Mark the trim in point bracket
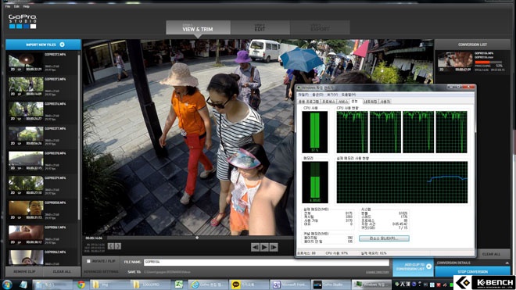Screen dimensions: 516x290 (x=111, y=246)
